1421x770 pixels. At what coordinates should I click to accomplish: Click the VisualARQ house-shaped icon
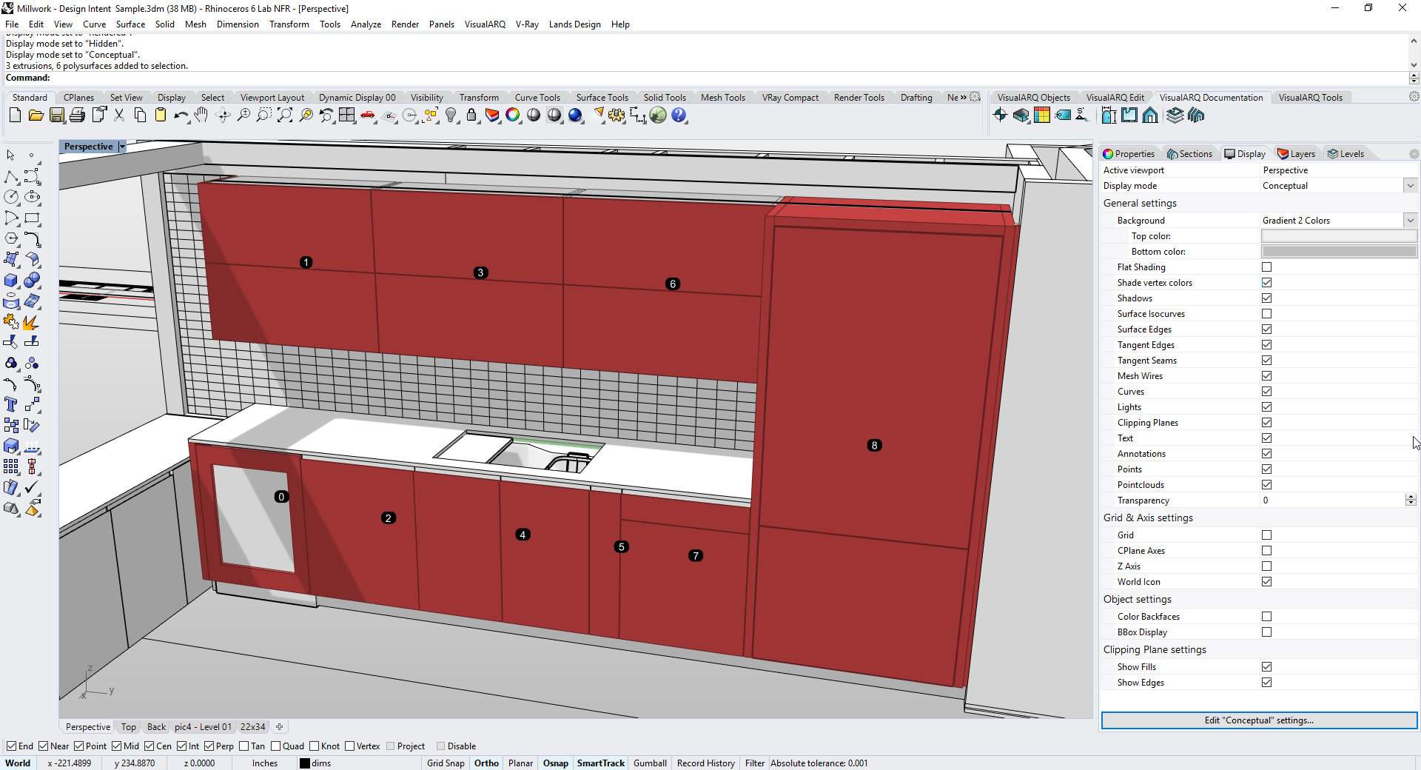click(1150, 115)
